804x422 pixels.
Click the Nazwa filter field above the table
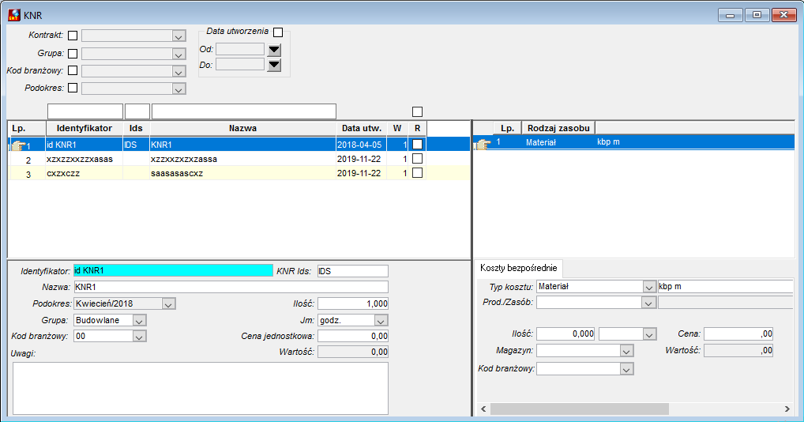point(244,111)
